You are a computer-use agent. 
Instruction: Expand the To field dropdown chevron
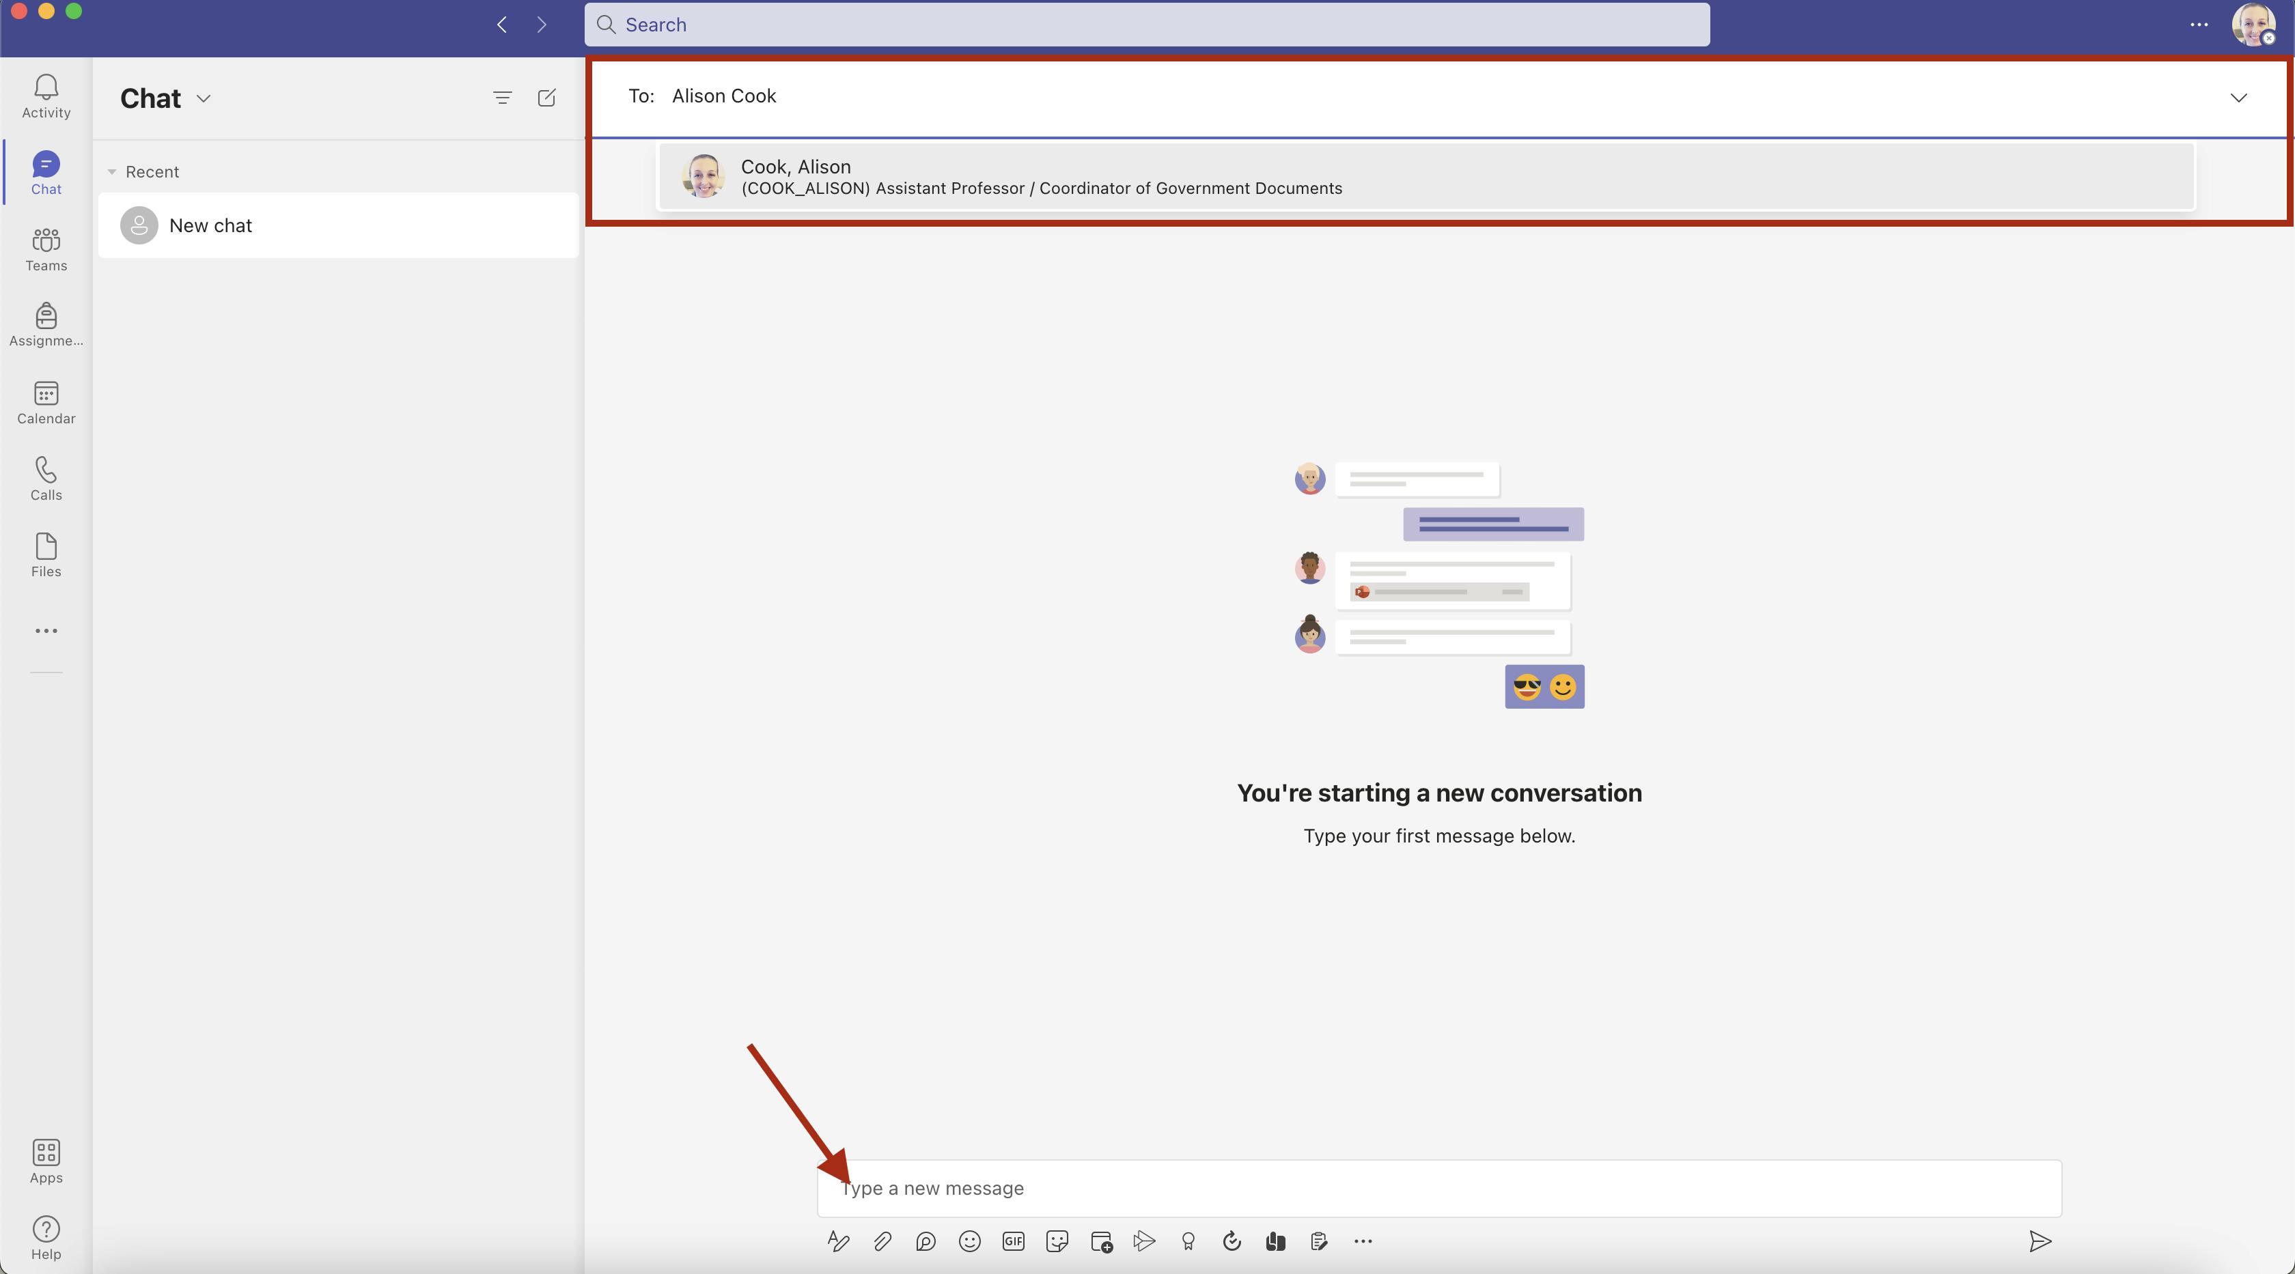coord(2238,97)
